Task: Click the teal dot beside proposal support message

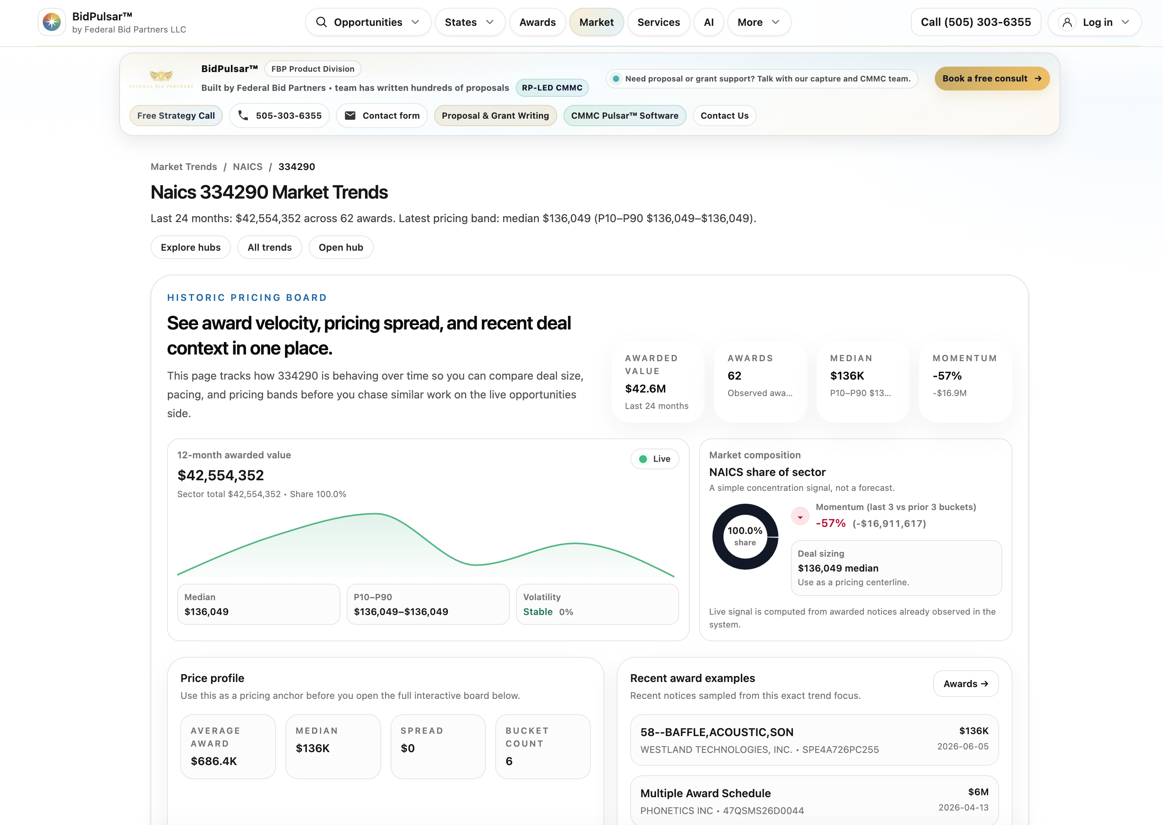Action: [x=616, y=79]
